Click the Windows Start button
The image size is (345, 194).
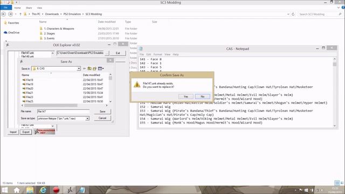(4, 190)
